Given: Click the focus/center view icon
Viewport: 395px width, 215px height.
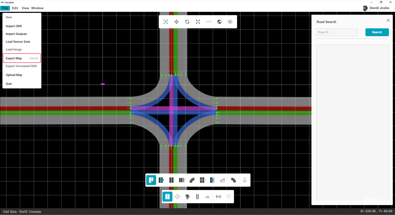Looking at the screenshot, I should pos(166,22).
